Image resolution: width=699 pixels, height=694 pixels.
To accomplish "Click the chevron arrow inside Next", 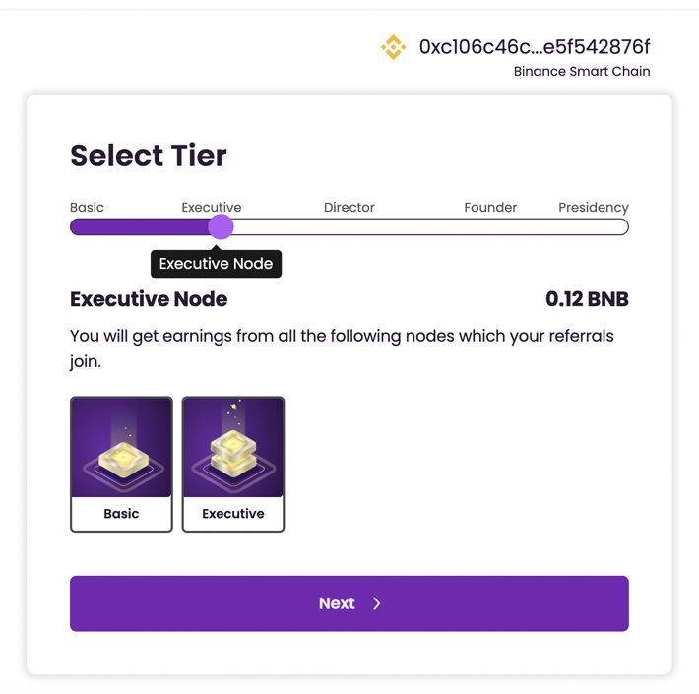I will 377,603.
